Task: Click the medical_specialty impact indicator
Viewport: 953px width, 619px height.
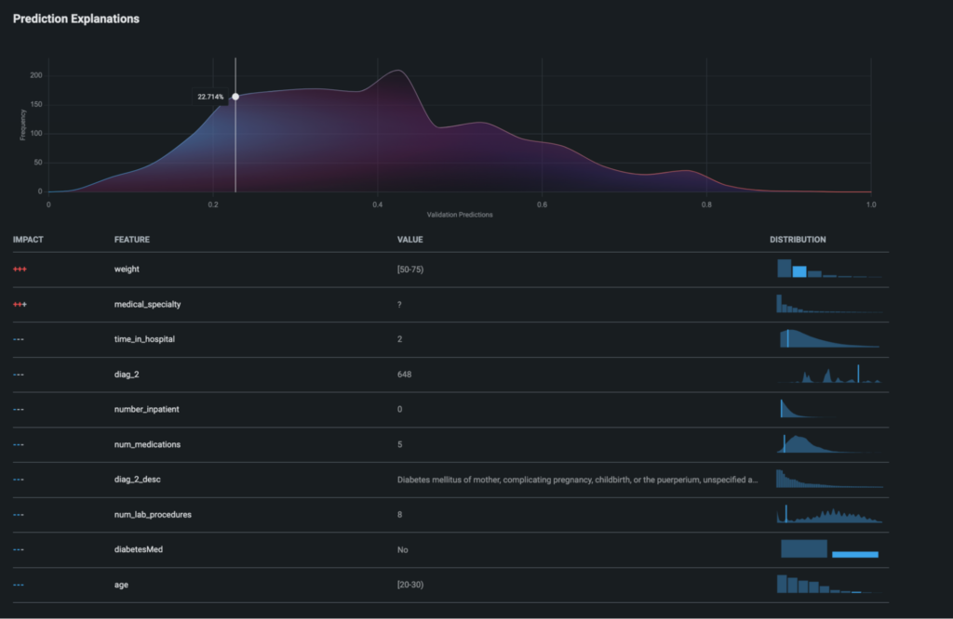Action: [x=20, y=304]
